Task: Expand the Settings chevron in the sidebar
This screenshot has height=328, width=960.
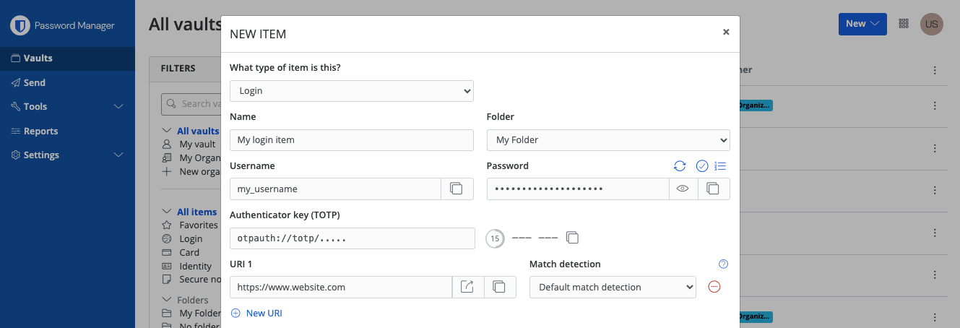Action: 119,155
